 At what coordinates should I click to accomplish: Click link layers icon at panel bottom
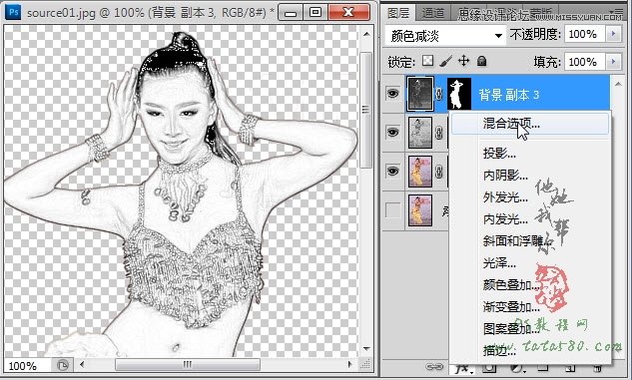point(434,367)
